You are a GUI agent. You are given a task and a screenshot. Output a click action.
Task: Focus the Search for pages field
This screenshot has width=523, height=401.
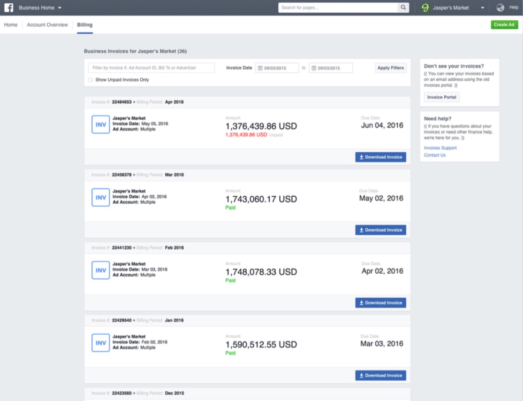pyautogui.click(x=338, y=7)
